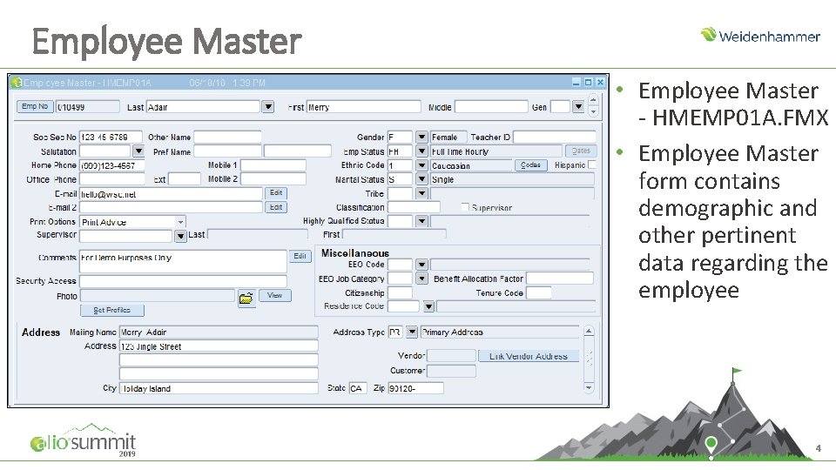Click the Dates button
The height and width of the screenshot is (470, 836).
(581, 151)
